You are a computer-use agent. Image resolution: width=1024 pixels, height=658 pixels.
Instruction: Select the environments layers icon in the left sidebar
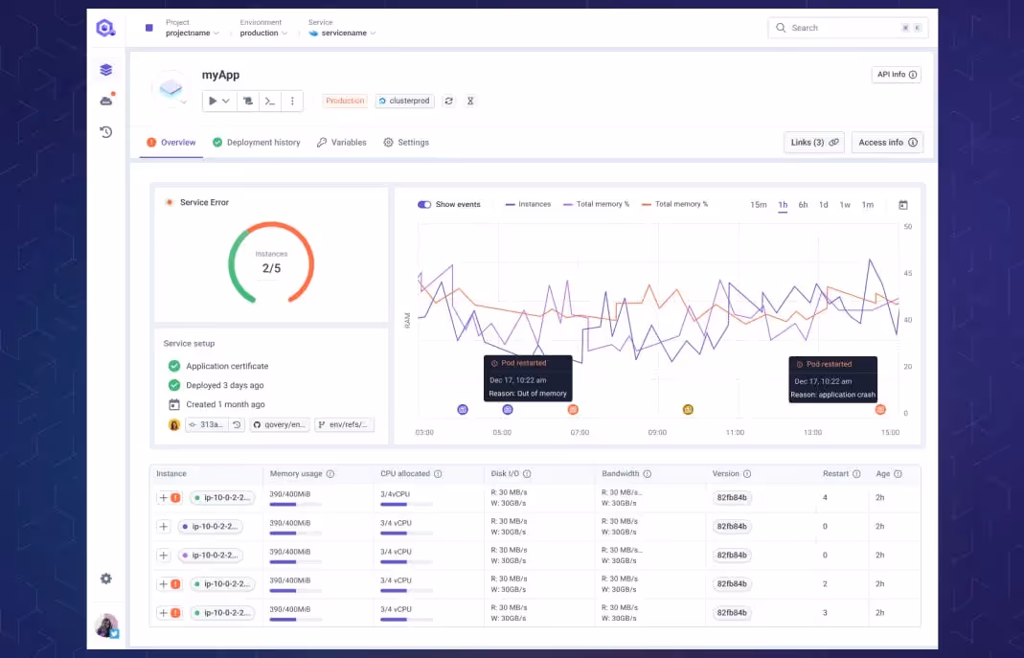pyautogui.click(x=105, y=69)
